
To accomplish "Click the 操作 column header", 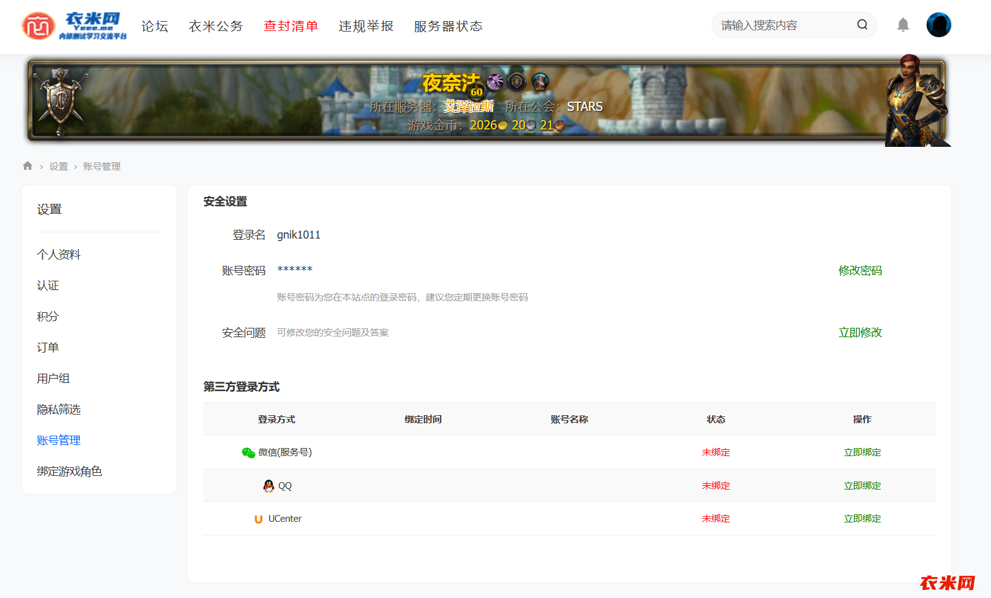I will pos(862,420).
